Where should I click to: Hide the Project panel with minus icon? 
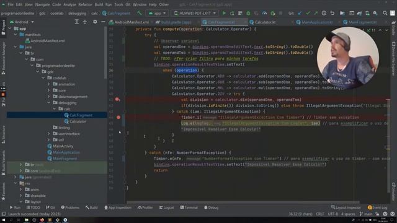pos(103,22)
